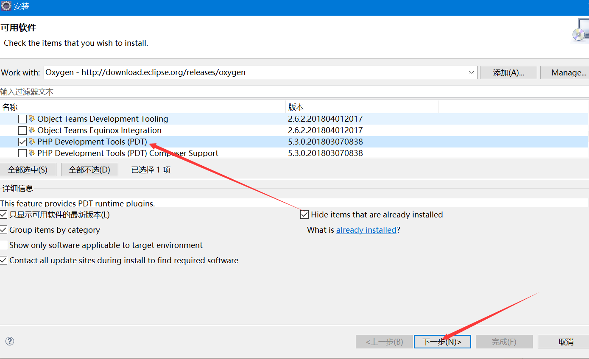This screenshot has height=359, width=589.
Task: Click version 2.6.2.201804012017 of Equinox Integration row
Action: [x=325, y=131]
